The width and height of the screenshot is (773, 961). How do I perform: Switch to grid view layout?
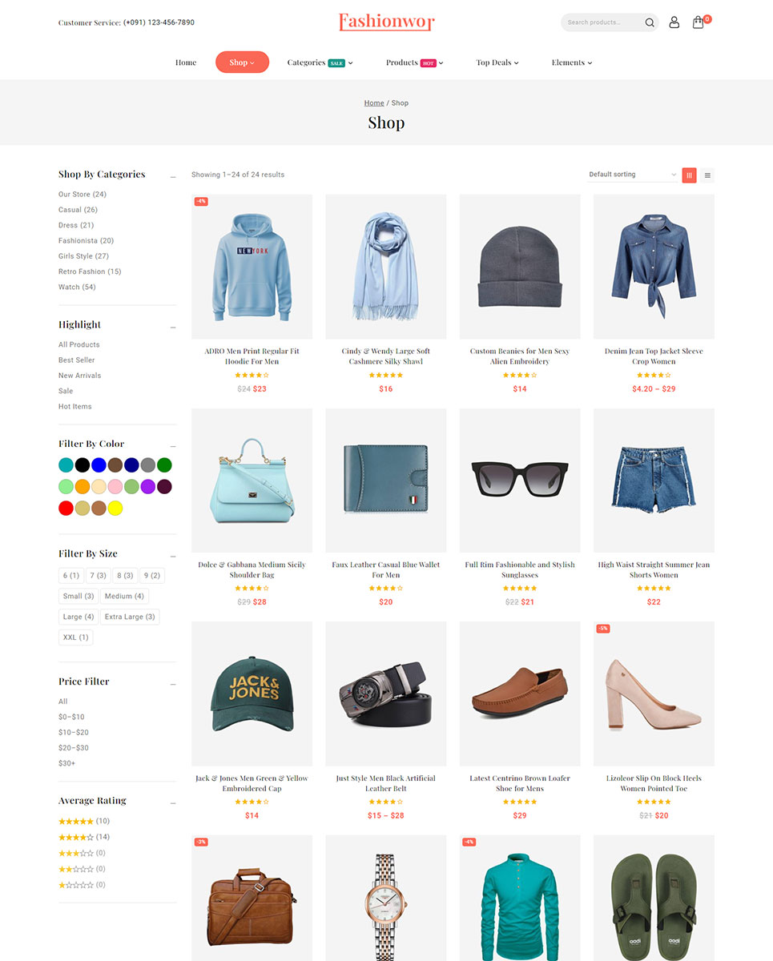coord(689,175)
